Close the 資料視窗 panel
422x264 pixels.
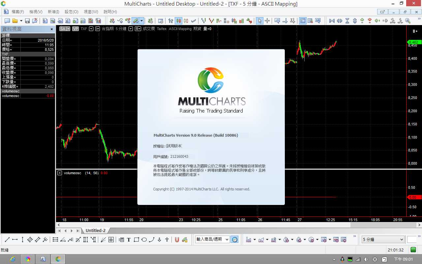[52, 29]
